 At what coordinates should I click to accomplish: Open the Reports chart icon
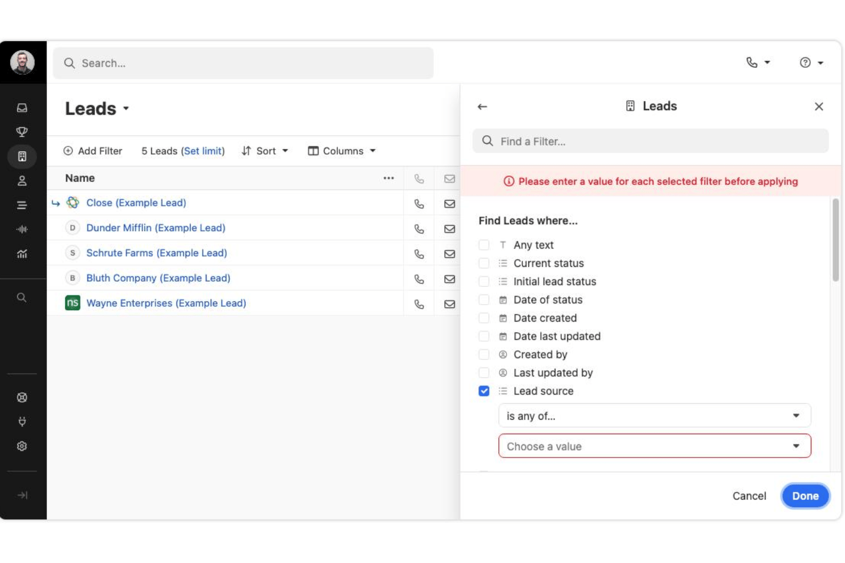(x=22, y=254)
